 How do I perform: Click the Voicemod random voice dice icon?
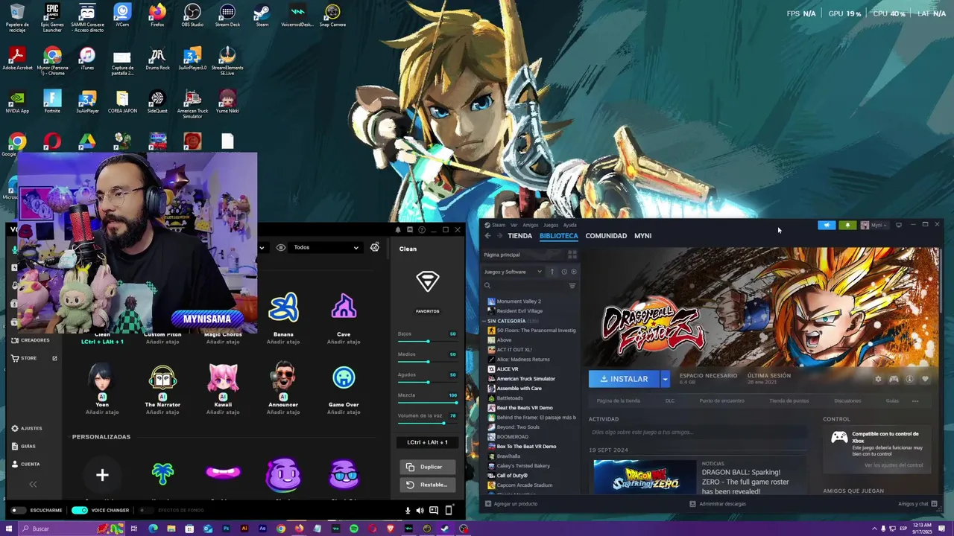click(x=375, y=247)
